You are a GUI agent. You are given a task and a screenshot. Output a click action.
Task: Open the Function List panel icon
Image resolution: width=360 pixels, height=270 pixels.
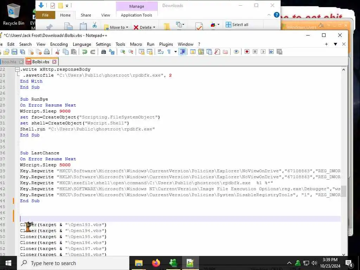coord(217,52)
